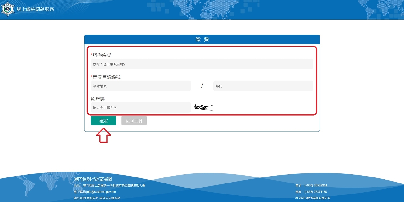Click the 驗證碼 verification code input
Screen dimensions: 404x202
click(x=141, y=107)
